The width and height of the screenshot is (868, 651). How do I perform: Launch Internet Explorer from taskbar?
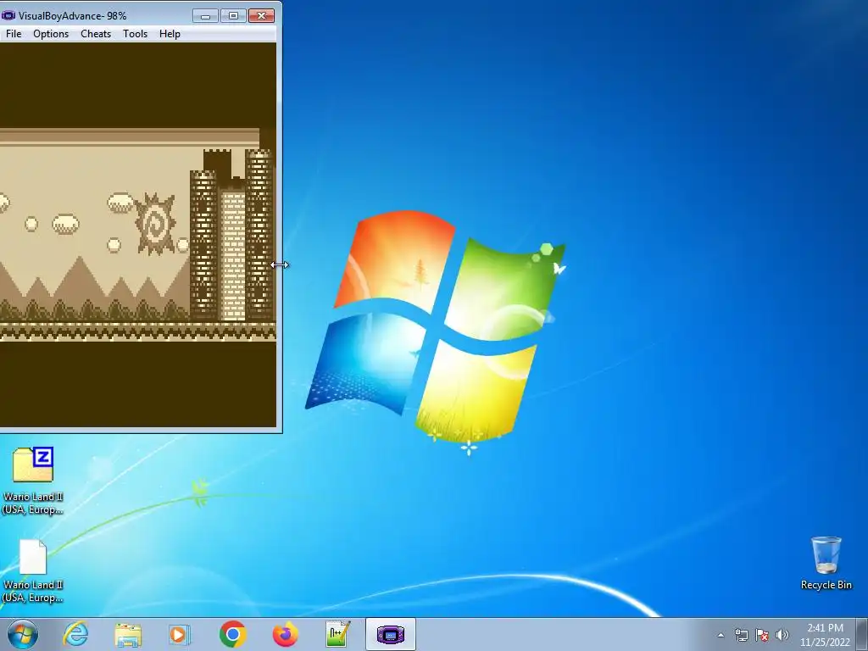[75, 634]
